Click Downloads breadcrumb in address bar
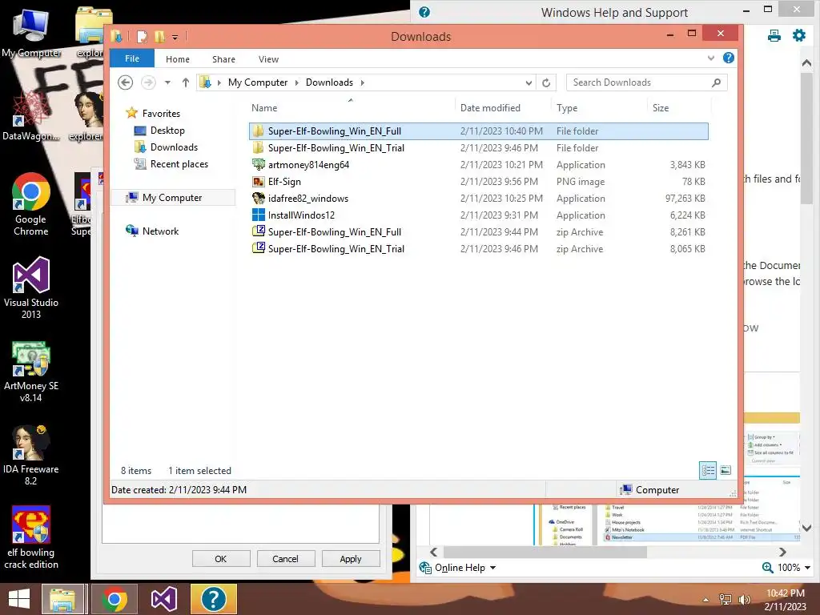 tap(329, 82)
